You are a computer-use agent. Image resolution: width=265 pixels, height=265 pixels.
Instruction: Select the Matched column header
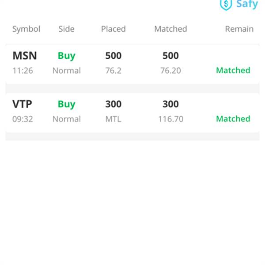point(170,29)
